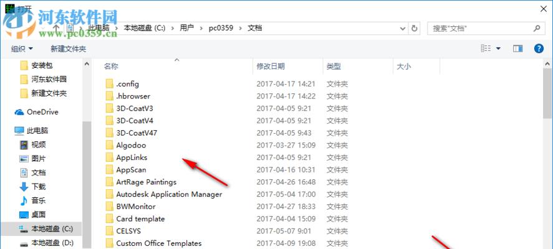The width and height of the screenshot is (553, 249).
Task: Open 文档 in the sidebar
Action: point(33,172)
